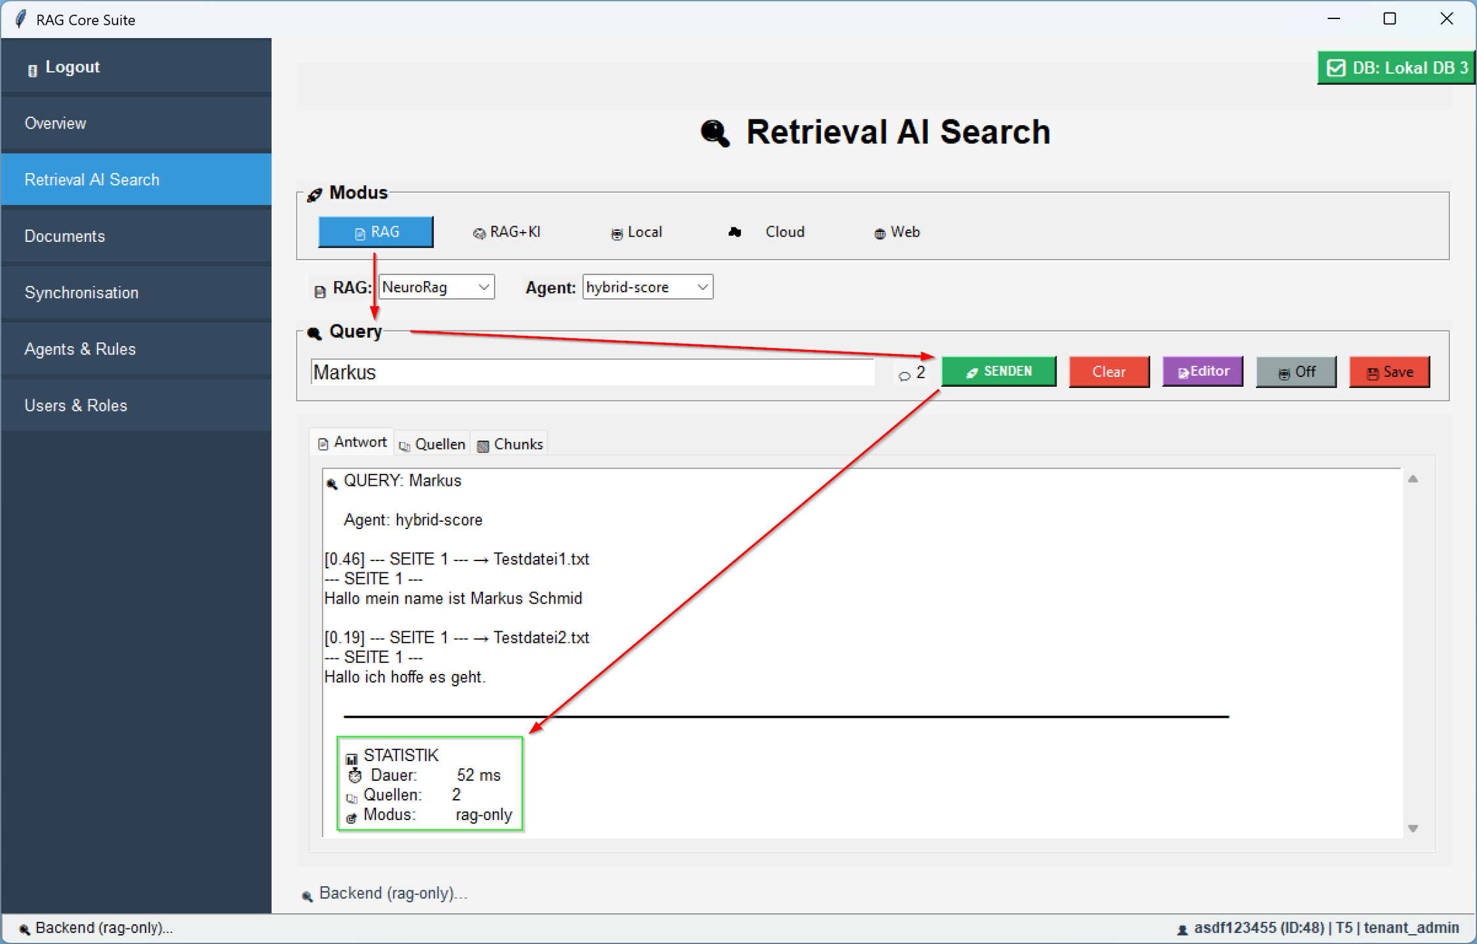Image resolution: width=1477 pixels, height=944 pixels.
Task: Click the magnifier icon beside Retrieval AI Search
Action: pyautogui.click(x=715, y=133)
